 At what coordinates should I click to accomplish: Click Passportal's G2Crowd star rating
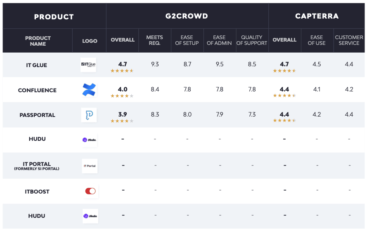(122, 121)
